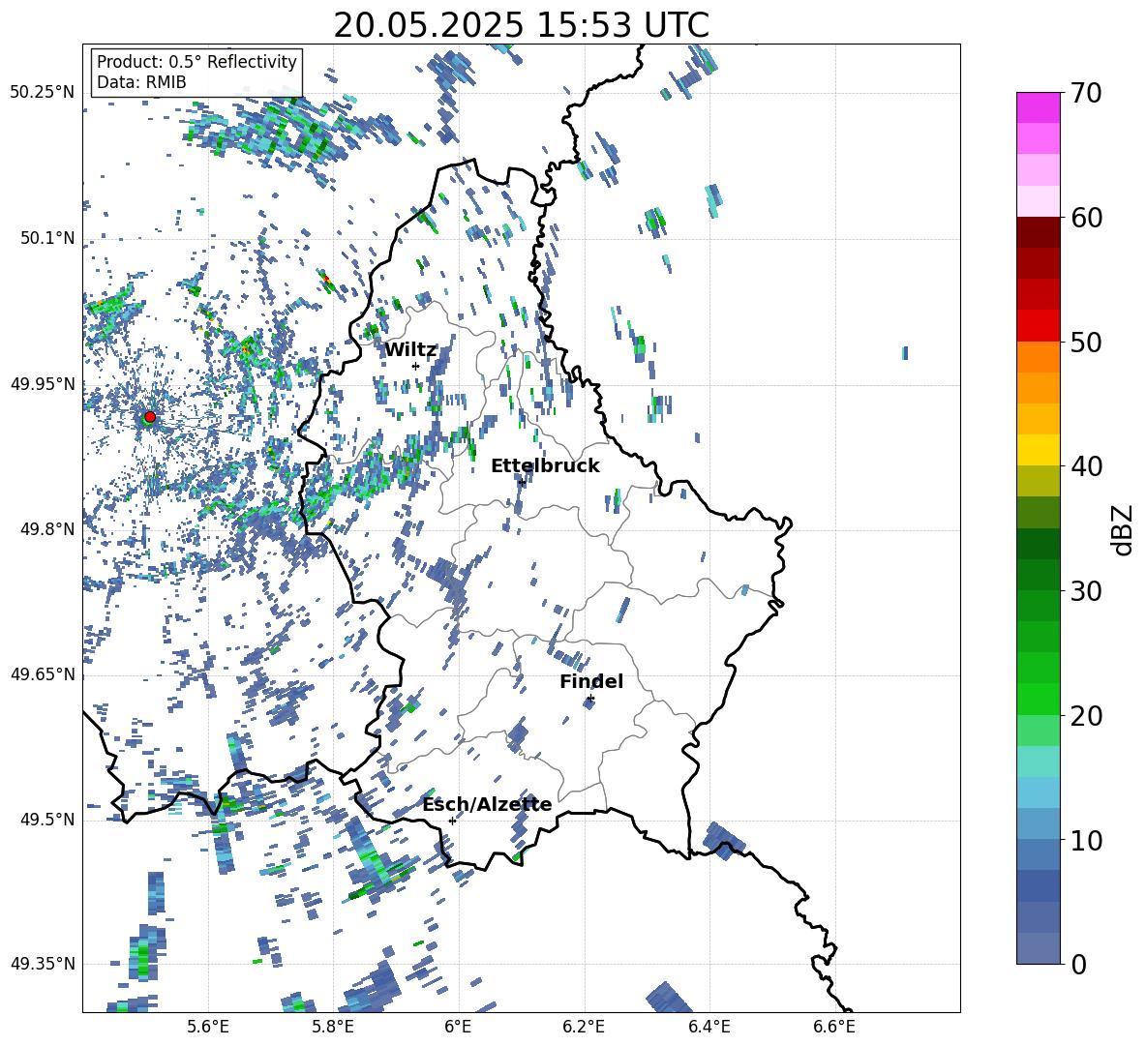Click the Esch/Alzette city label
Image resolution: width=1146 pixels, height=1046 pixels.
487,804
